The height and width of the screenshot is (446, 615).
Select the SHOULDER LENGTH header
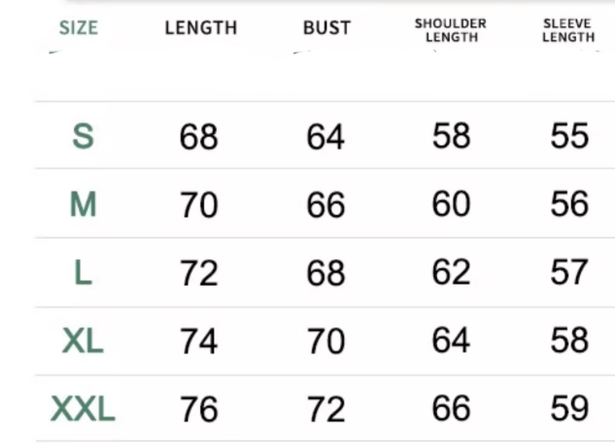451,30
